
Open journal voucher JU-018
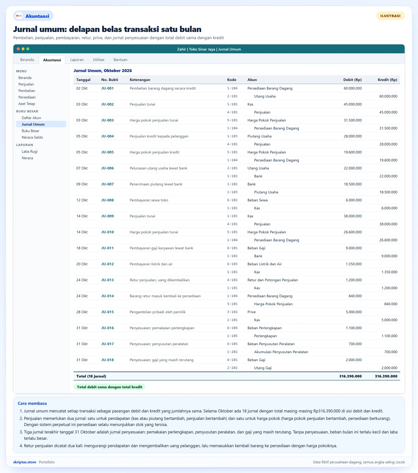click(x=108, y=360)
